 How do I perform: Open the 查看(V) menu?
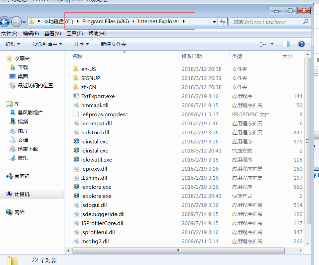point(53,34)
